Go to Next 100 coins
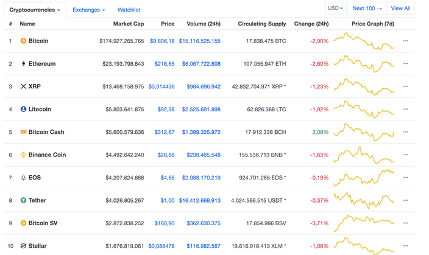Viewport: 429px width, 255px height. click(367, 9)
